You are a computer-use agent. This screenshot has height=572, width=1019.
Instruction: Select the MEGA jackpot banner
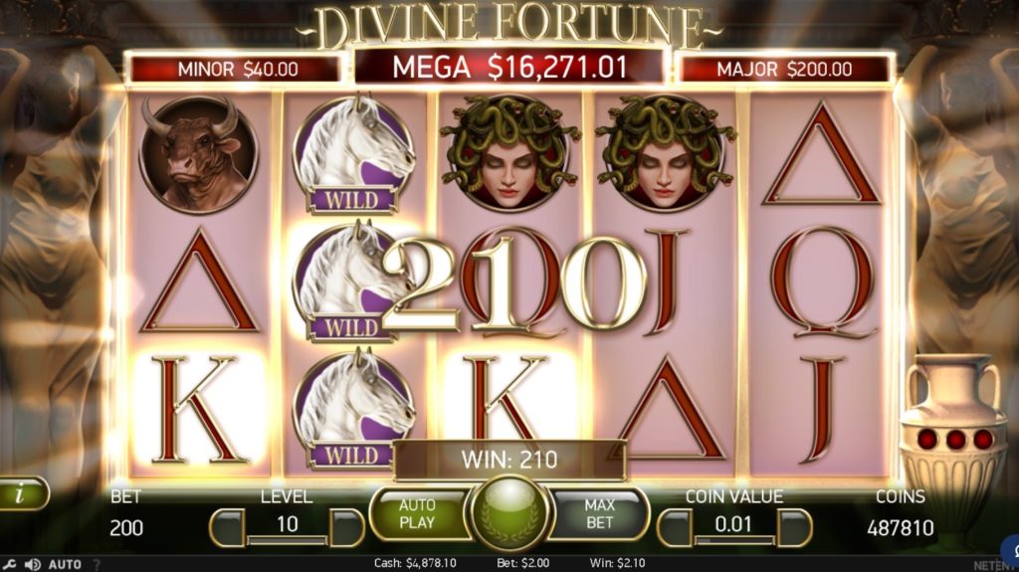pyautogui.click(x=509, y=67)
